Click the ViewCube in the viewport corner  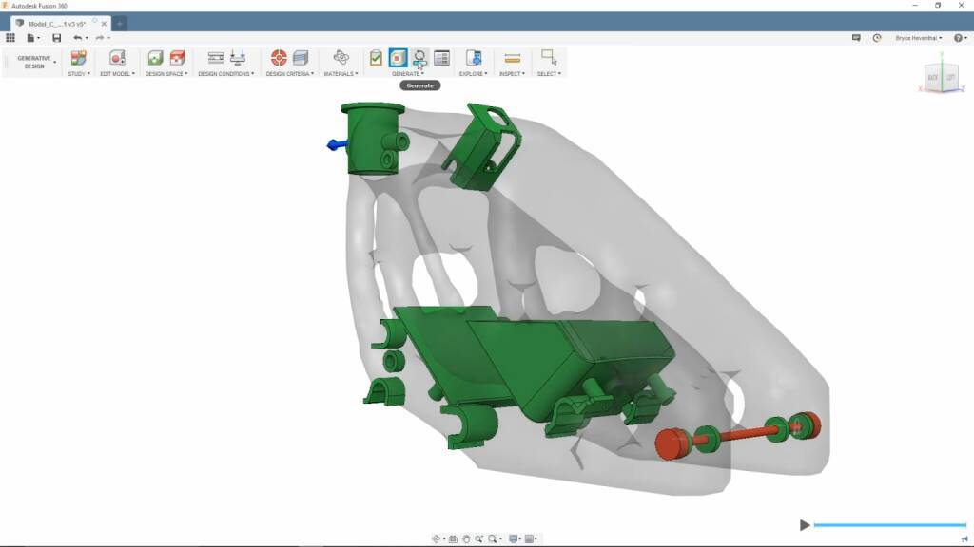coord(941,78)
